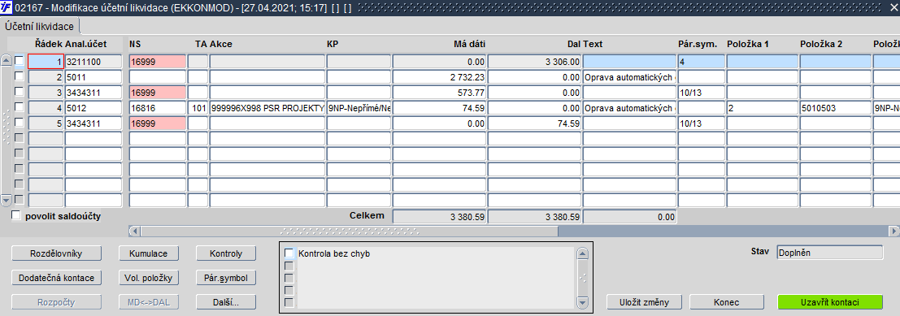Viewport: 900px width, 316px height.
Task: Click the Kumulace button
Action: click(150, 253)
